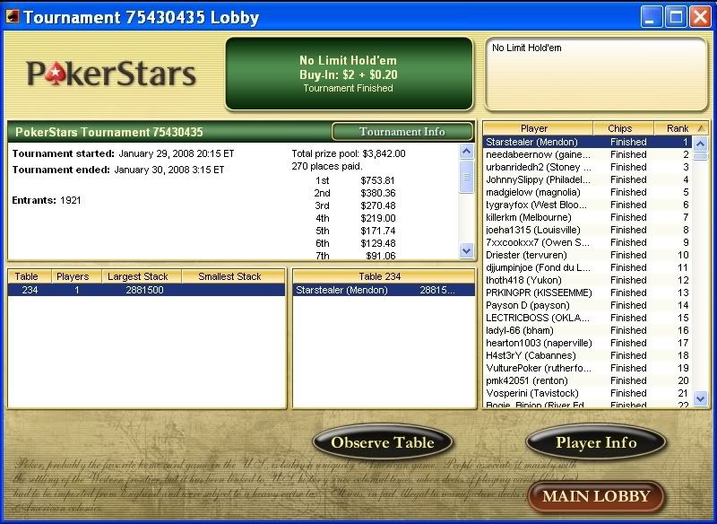Select player madgielow (magnolia)
Image resolution: width=717 pixels, height=524 pixels.
(588, 192)
